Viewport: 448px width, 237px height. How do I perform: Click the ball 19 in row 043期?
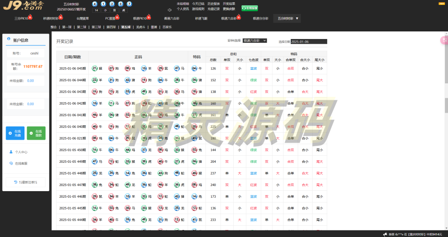tap(94, 92)
